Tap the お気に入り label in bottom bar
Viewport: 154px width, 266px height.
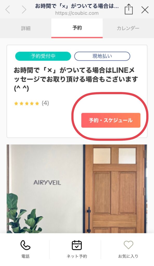(x=128, y=256)
